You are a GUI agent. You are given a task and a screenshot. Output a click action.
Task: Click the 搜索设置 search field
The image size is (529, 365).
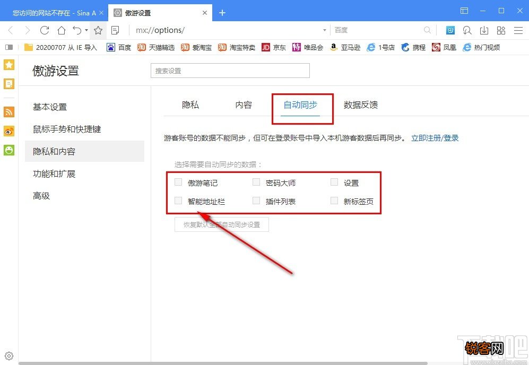click(230, 71)
